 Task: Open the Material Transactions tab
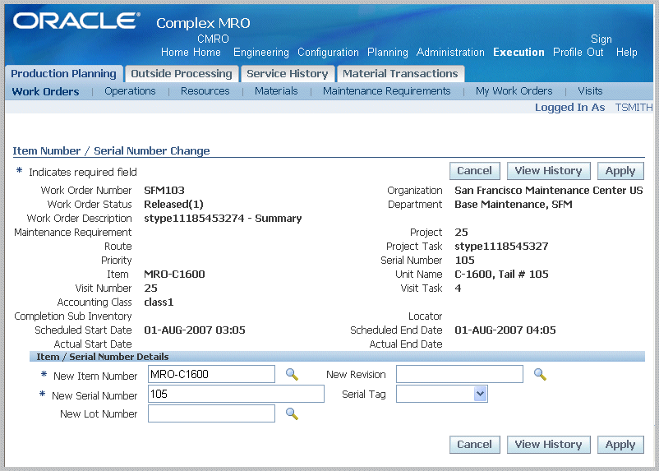tap(400, 74)
